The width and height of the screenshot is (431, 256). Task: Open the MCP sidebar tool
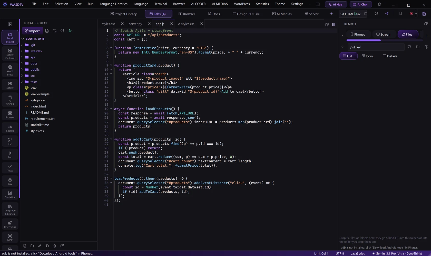point(10,238)
